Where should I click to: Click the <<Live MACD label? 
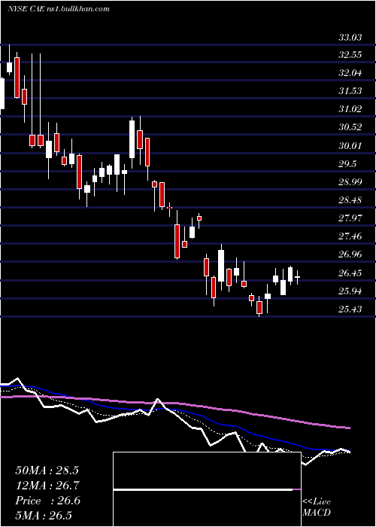coord(317,507)
